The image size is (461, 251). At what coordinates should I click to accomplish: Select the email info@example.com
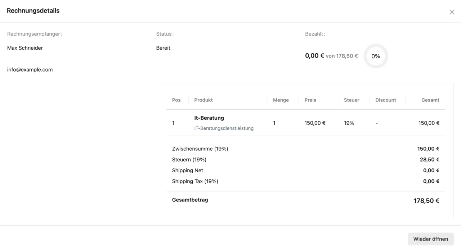tap(30, 70)
